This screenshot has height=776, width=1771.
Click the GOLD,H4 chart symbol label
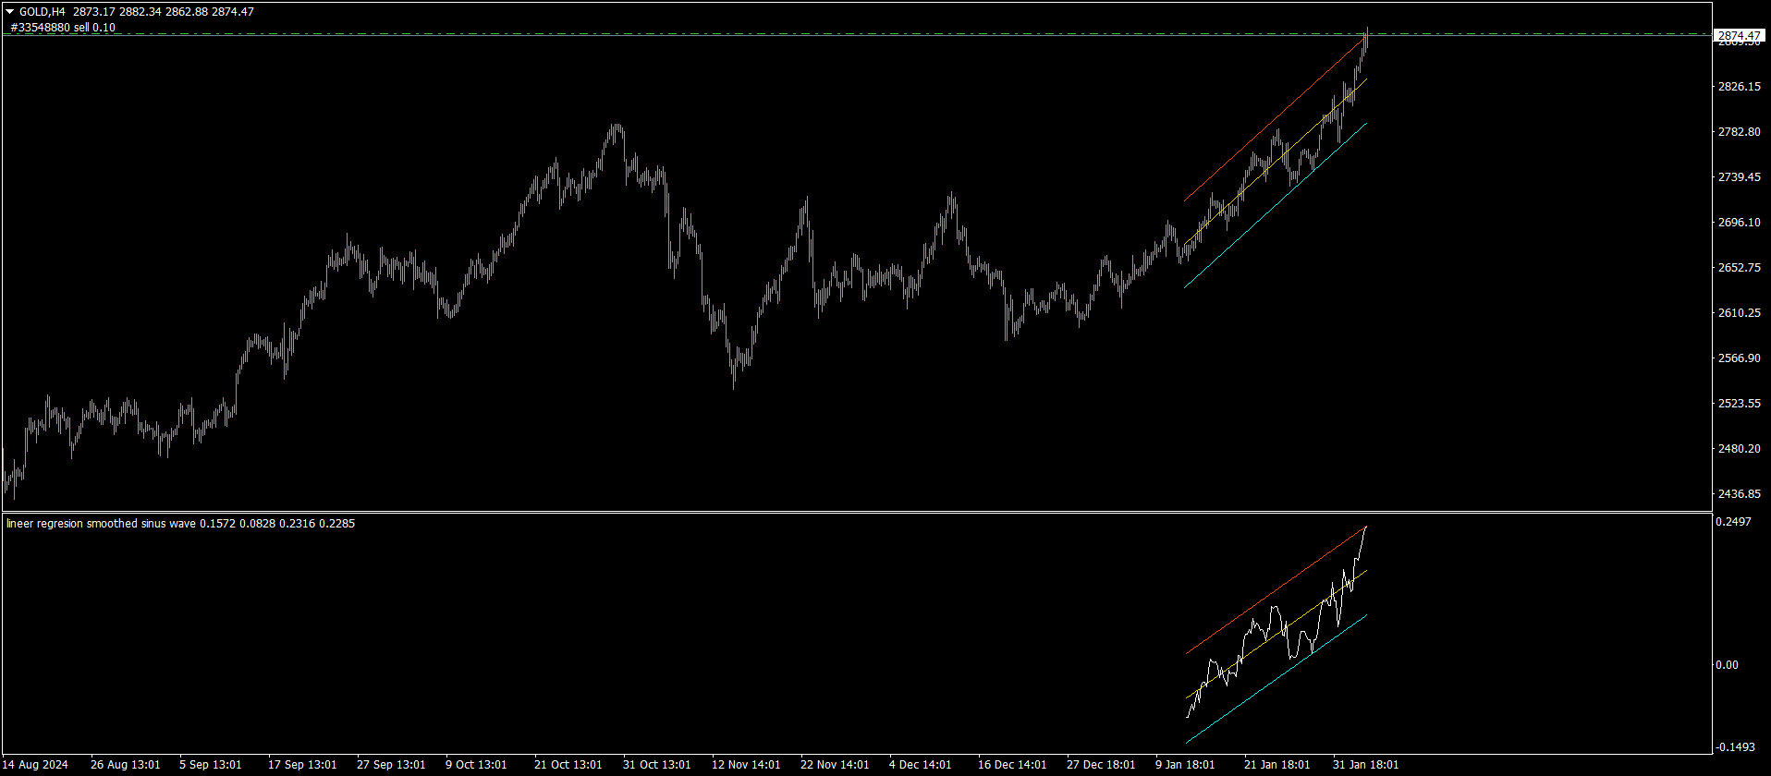coord(43,12)
